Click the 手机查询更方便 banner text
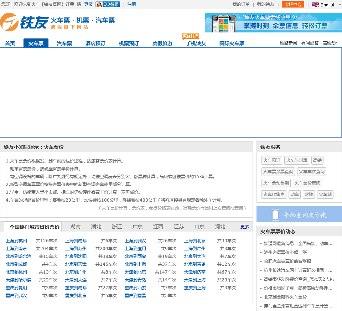Viewport: 342px width, 311px height. click(x=305, y=215)
